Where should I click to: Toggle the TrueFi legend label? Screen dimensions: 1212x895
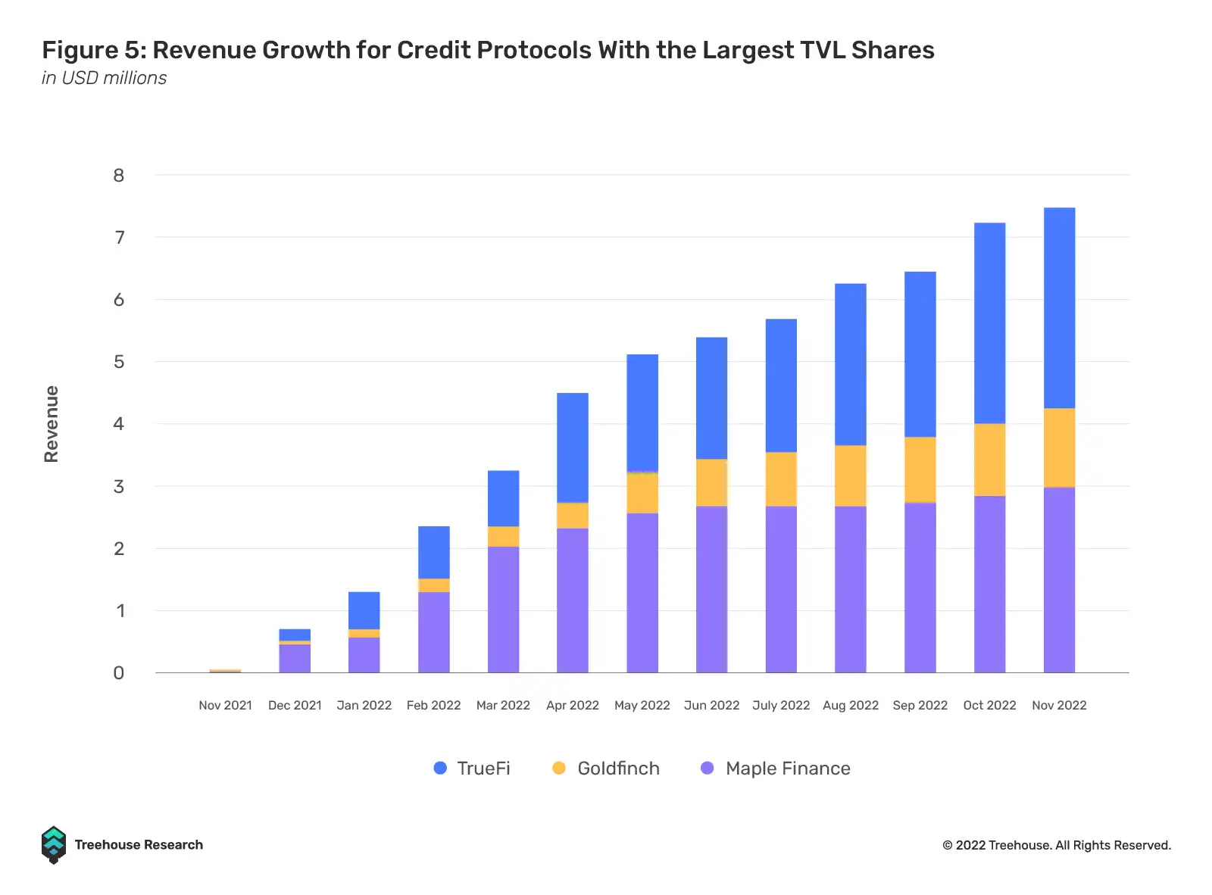click(x=483, y=768)
